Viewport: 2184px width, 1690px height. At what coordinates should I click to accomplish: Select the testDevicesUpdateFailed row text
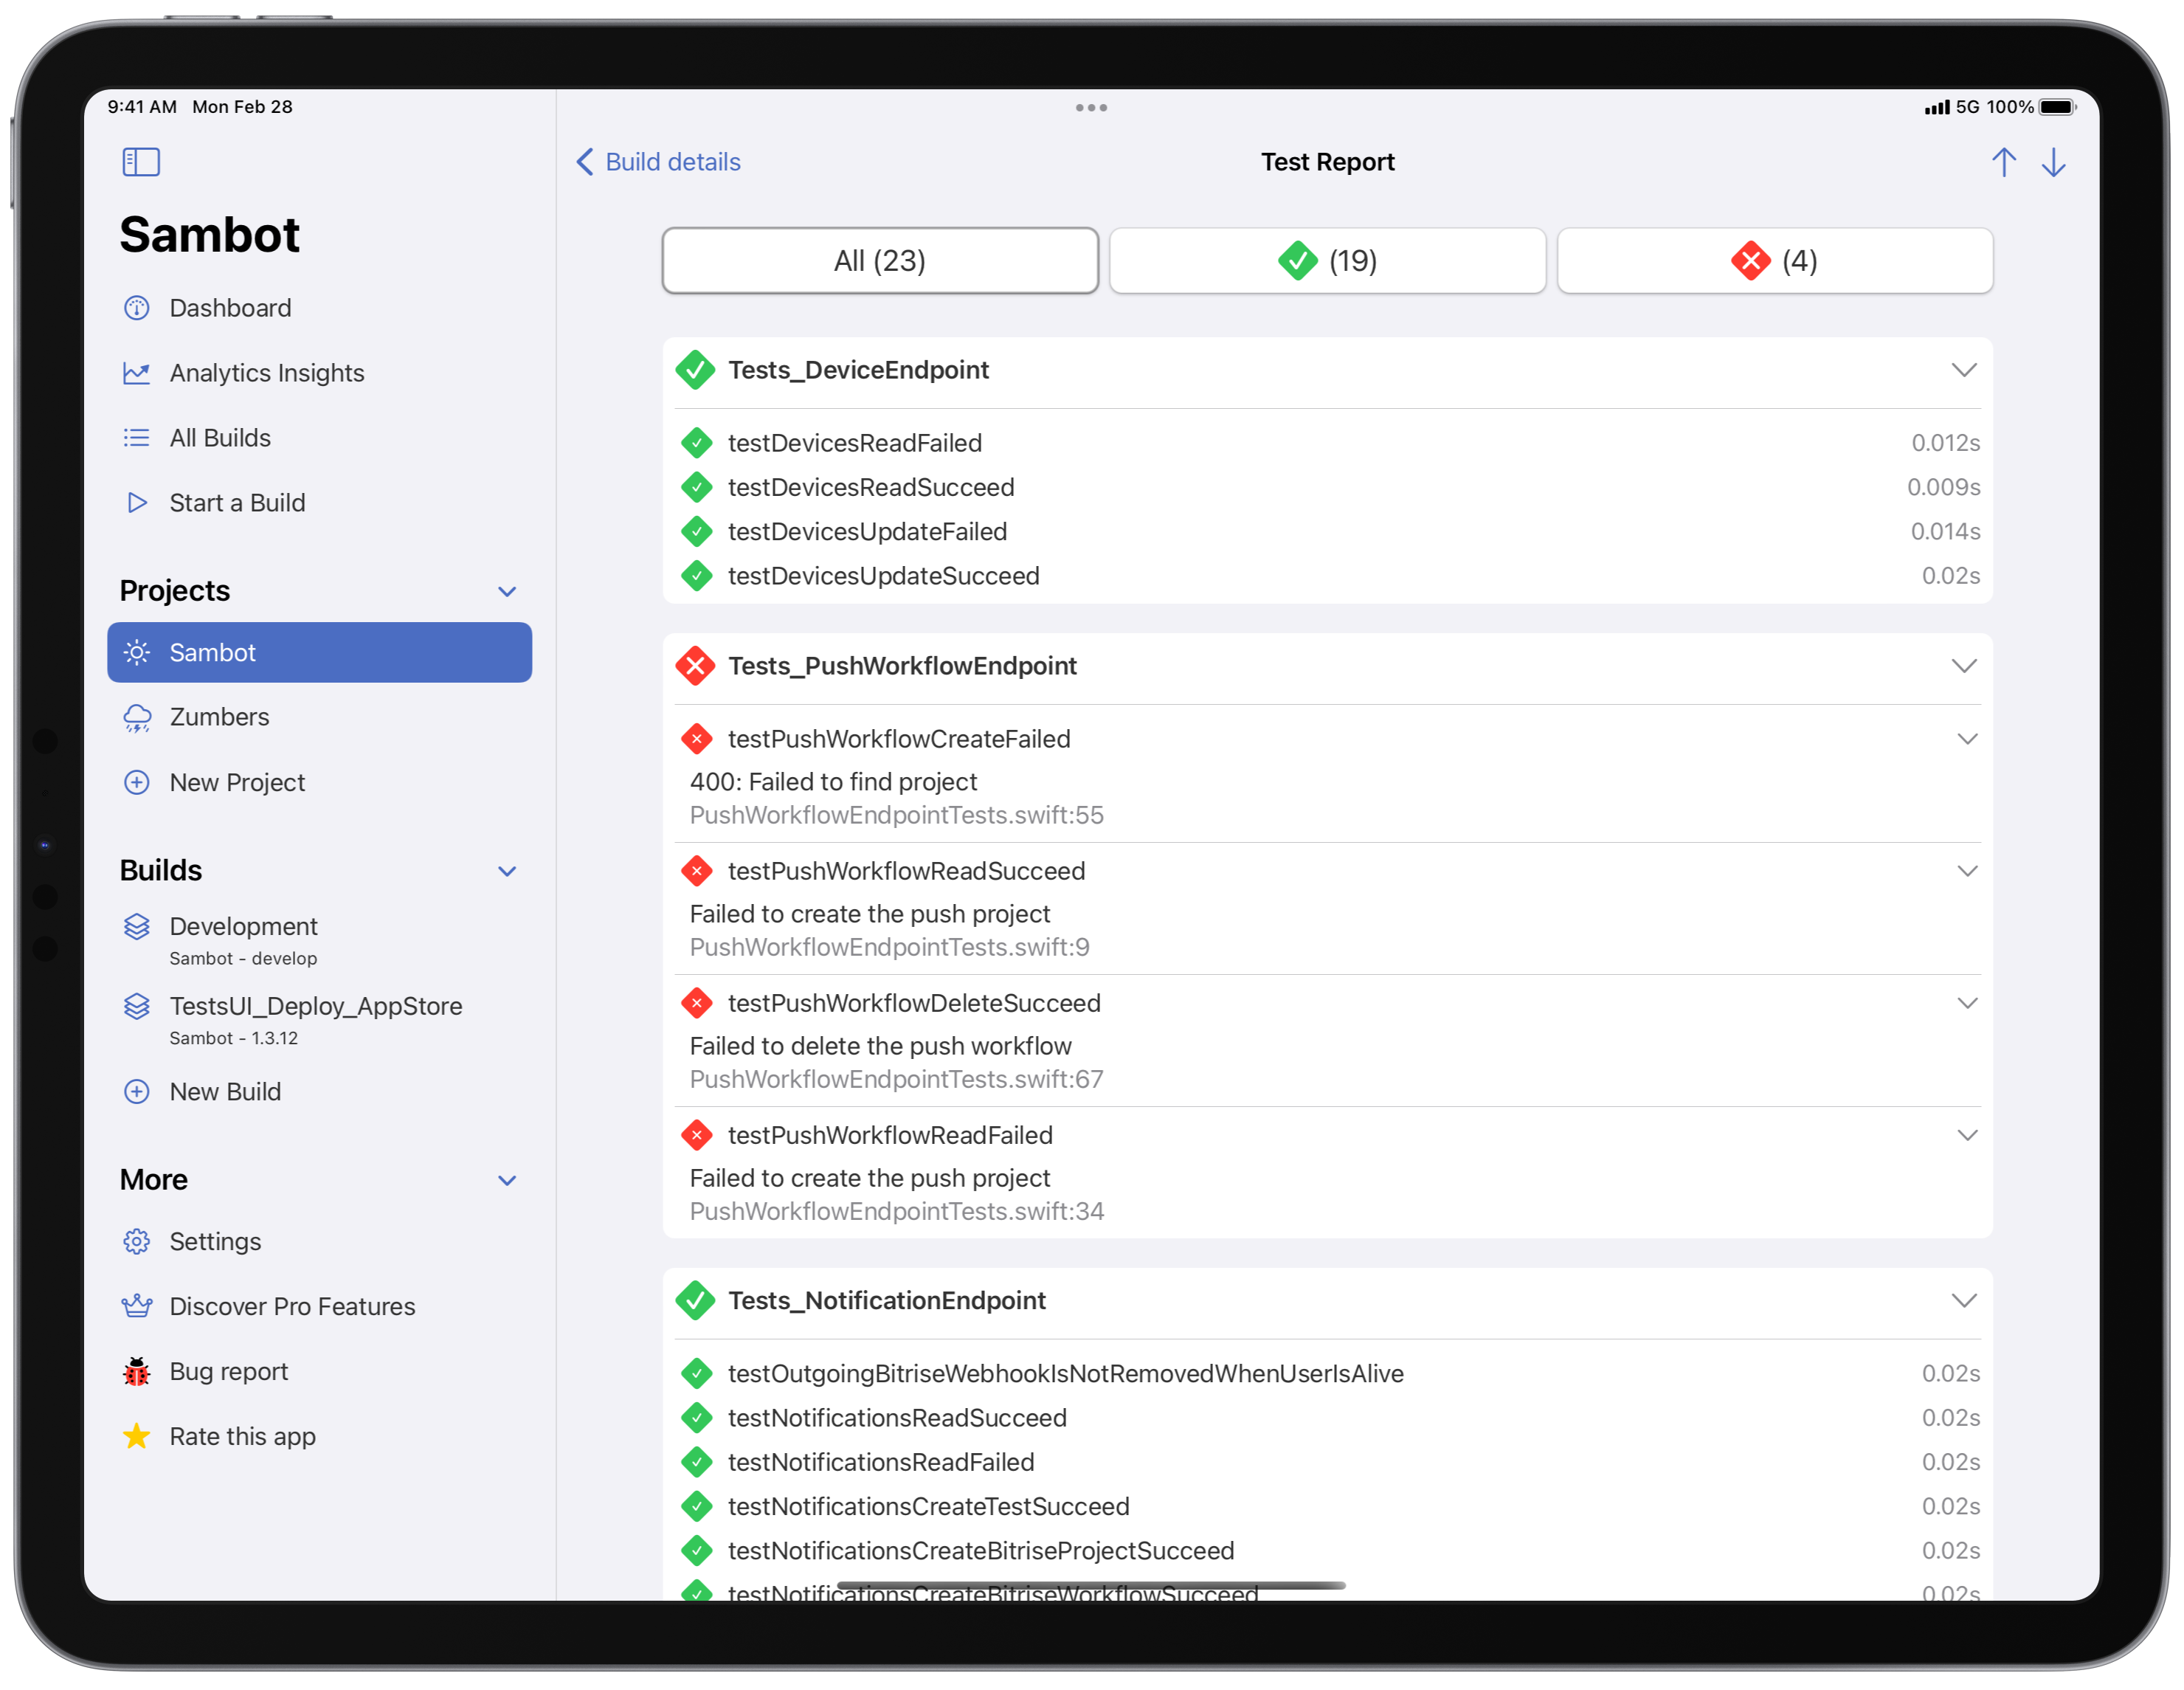coord(867,531)
